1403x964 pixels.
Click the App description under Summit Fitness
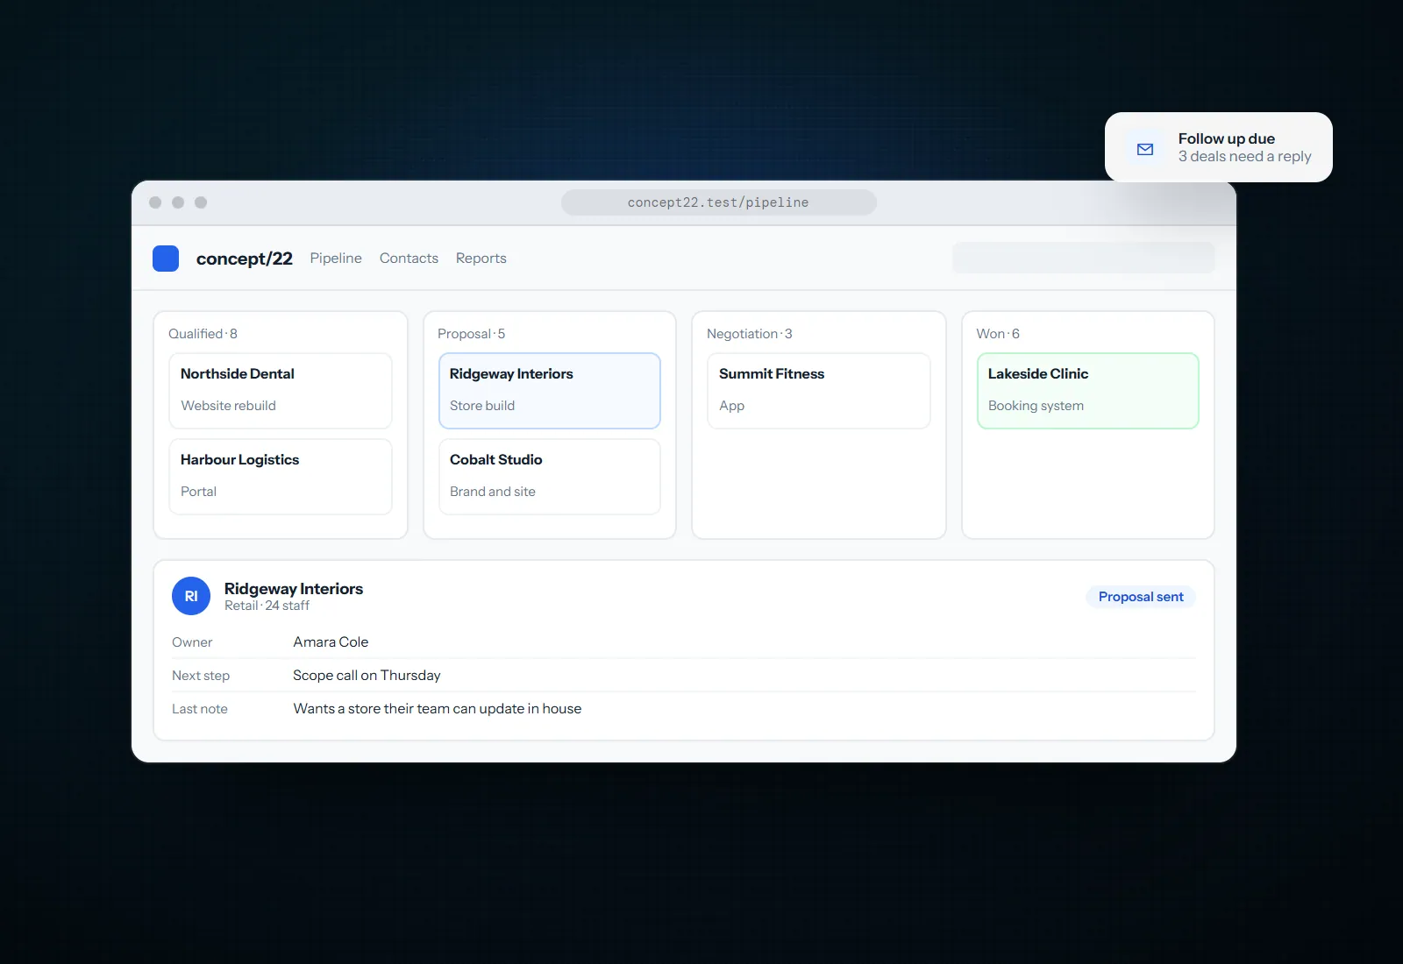[x=731, y=406]
